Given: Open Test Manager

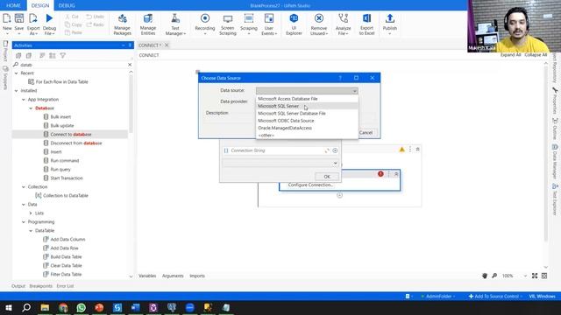Looking at the screenshot, I should (175, 24).
